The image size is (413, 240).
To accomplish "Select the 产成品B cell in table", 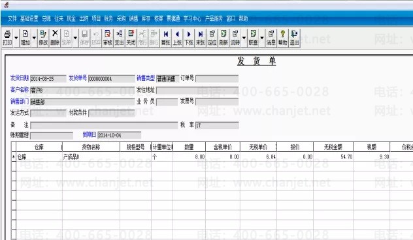I will click(x=91, y=157).
